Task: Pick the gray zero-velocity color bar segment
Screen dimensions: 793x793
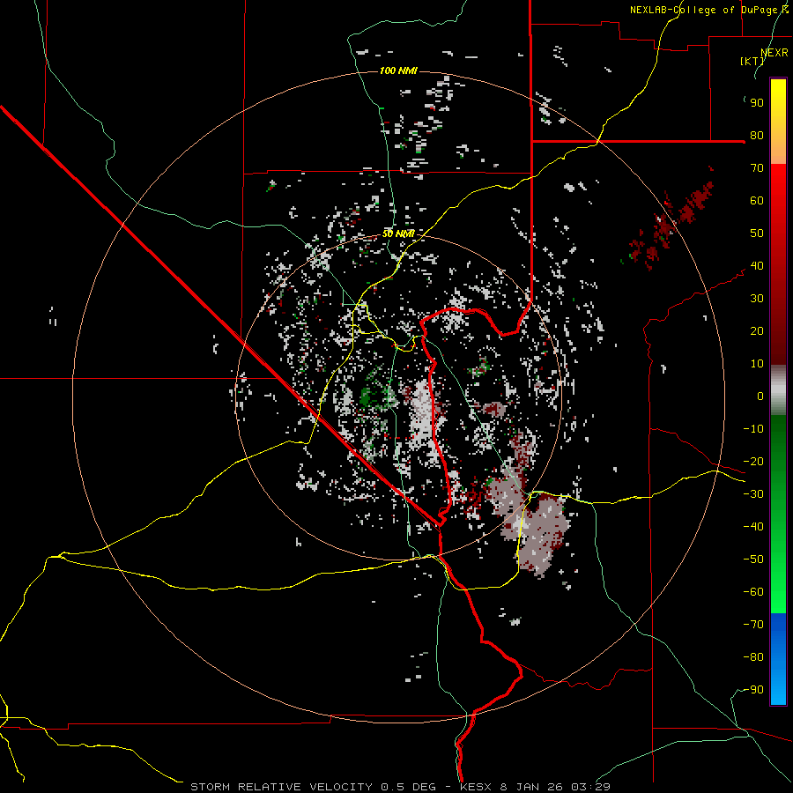Action: tap(778, 390)
